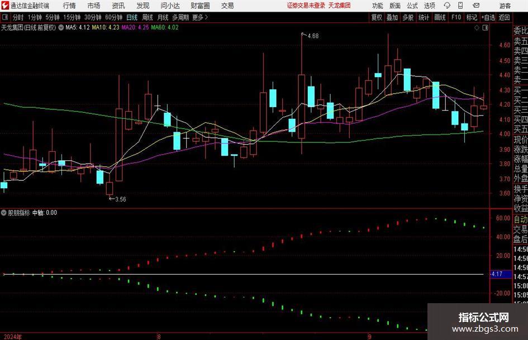This screenshot has width=528, height=340.
Task: Open the 股朋指标 indicator dropdown arrow
Action: point(4,213)
